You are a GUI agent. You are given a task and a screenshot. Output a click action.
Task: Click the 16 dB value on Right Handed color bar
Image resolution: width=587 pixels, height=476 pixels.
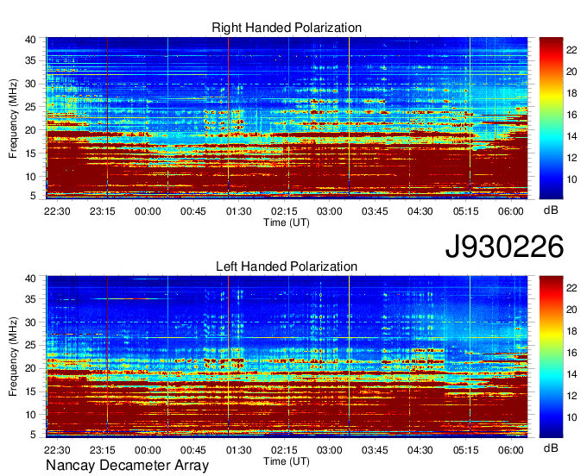point(571,115)
